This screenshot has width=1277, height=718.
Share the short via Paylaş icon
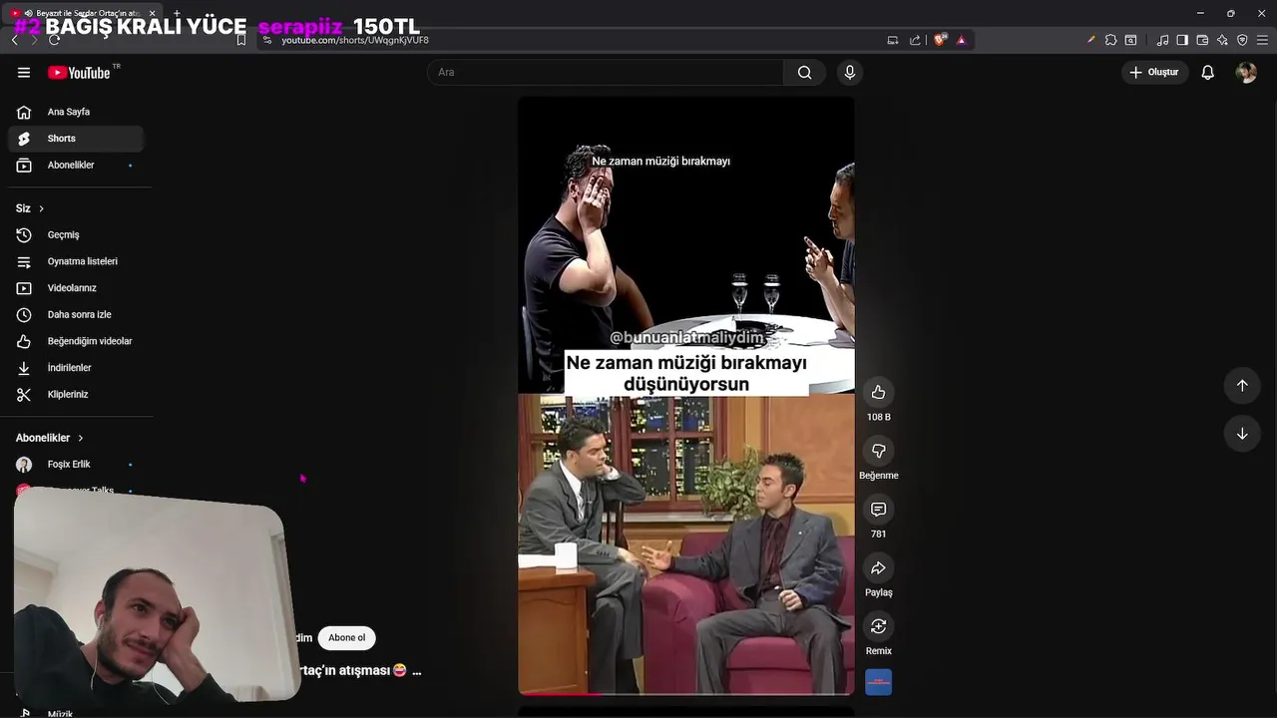[x=878, y=568]
